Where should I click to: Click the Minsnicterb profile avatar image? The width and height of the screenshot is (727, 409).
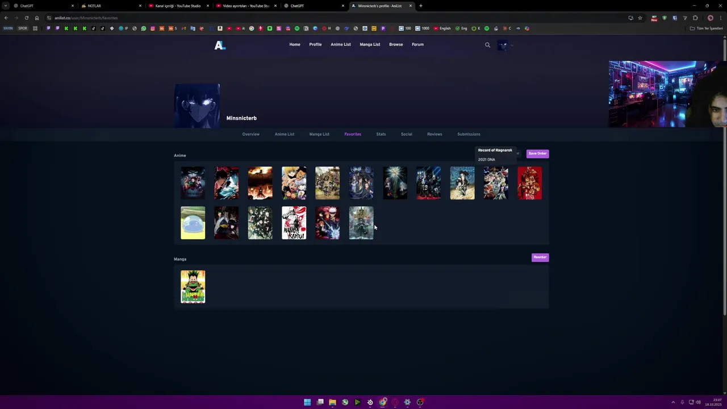(x=197, y=106)
